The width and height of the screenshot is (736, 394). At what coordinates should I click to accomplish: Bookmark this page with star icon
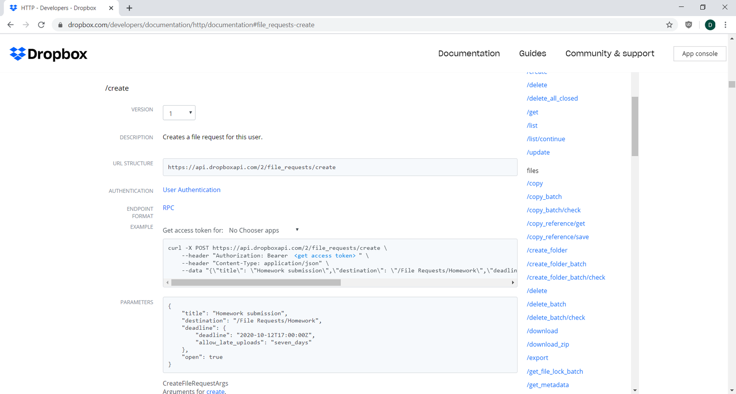pyautogui.click(x=669, y=25)
